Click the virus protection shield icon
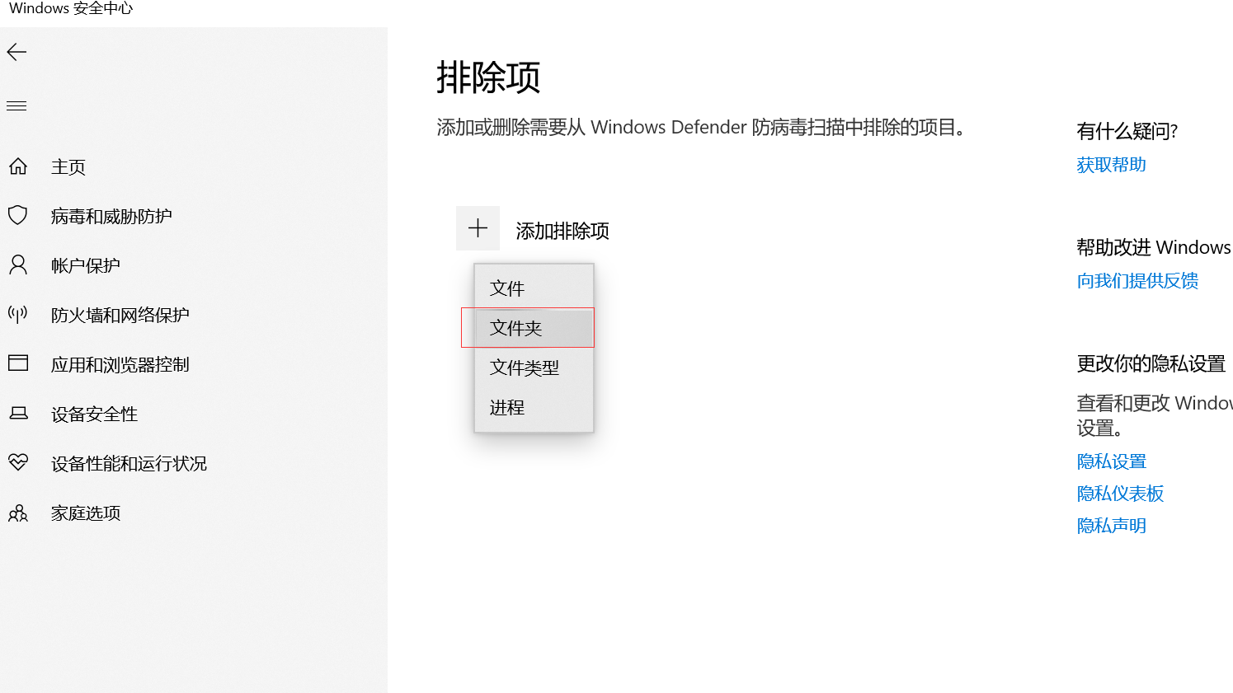1233x693 pixels. (18, 216)
